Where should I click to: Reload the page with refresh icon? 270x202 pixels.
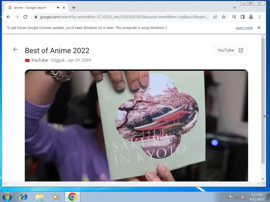pos(25,17)
